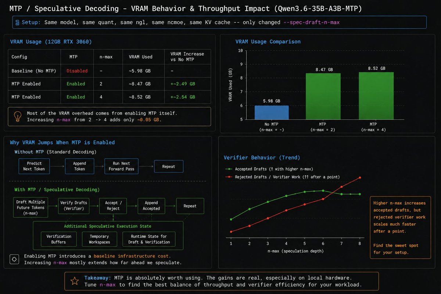Viewport: 441px width, 294px height.
Task: Click the 'Accept / Reject' box
Action: [113, 206]
